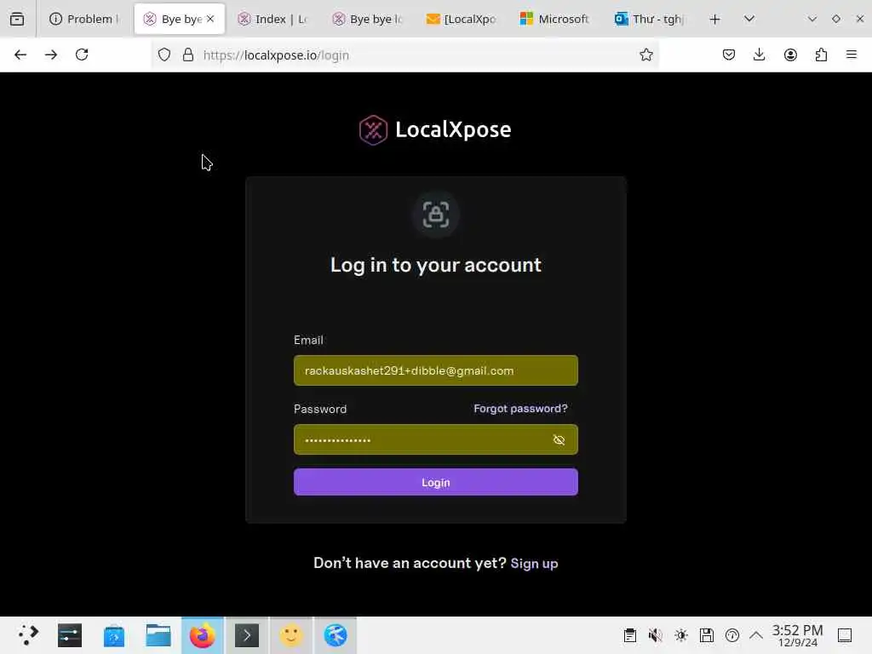
Task: Open a new tab with plus button
Action: (715, 20)
